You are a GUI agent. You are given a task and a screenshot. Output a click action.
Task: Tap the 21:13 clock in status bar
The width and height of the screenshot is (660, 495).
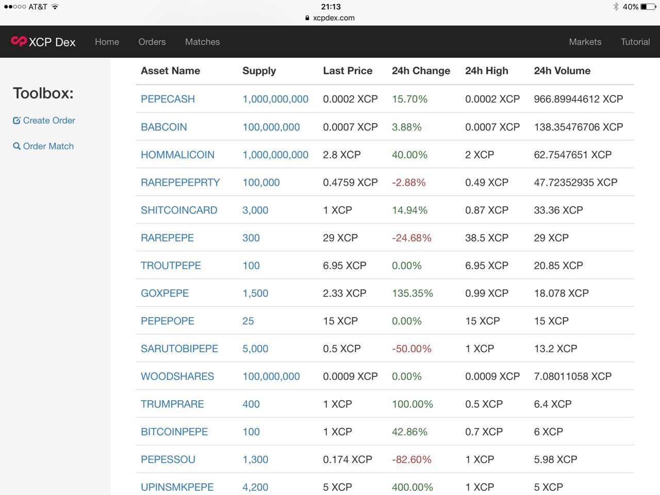[x=331, y=7]
